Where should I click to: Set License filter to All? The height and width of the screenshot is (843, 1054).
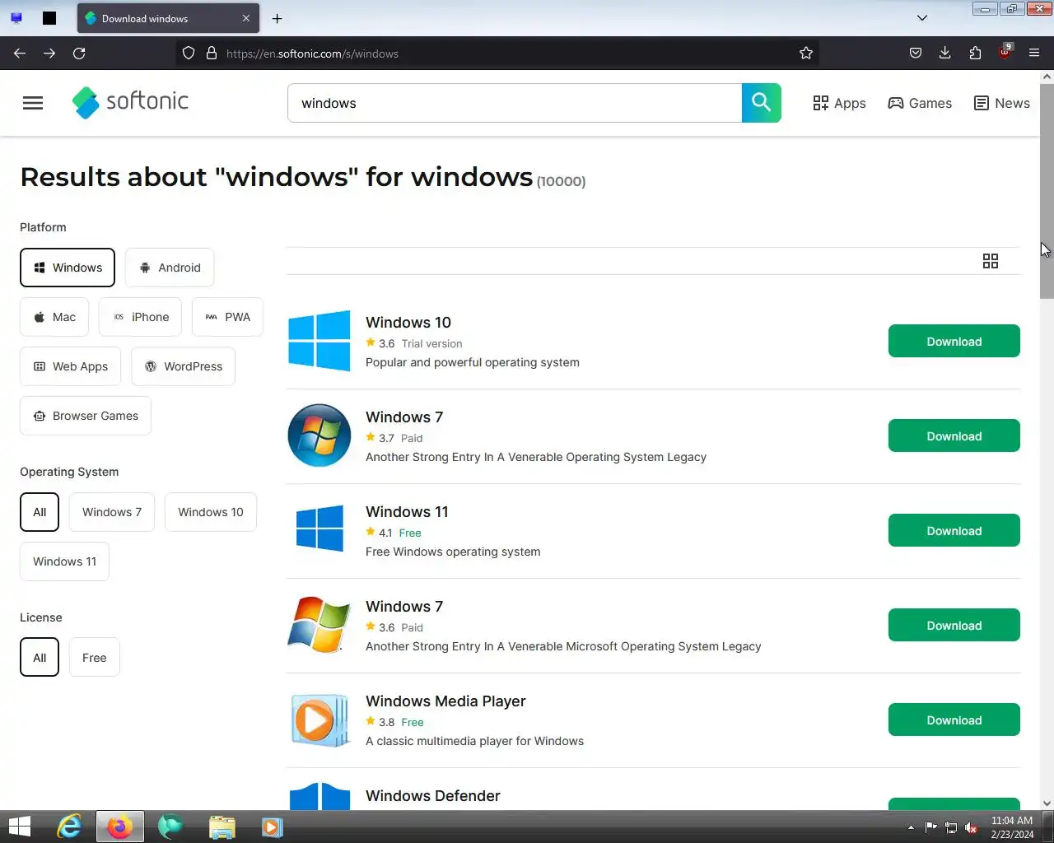40,657
